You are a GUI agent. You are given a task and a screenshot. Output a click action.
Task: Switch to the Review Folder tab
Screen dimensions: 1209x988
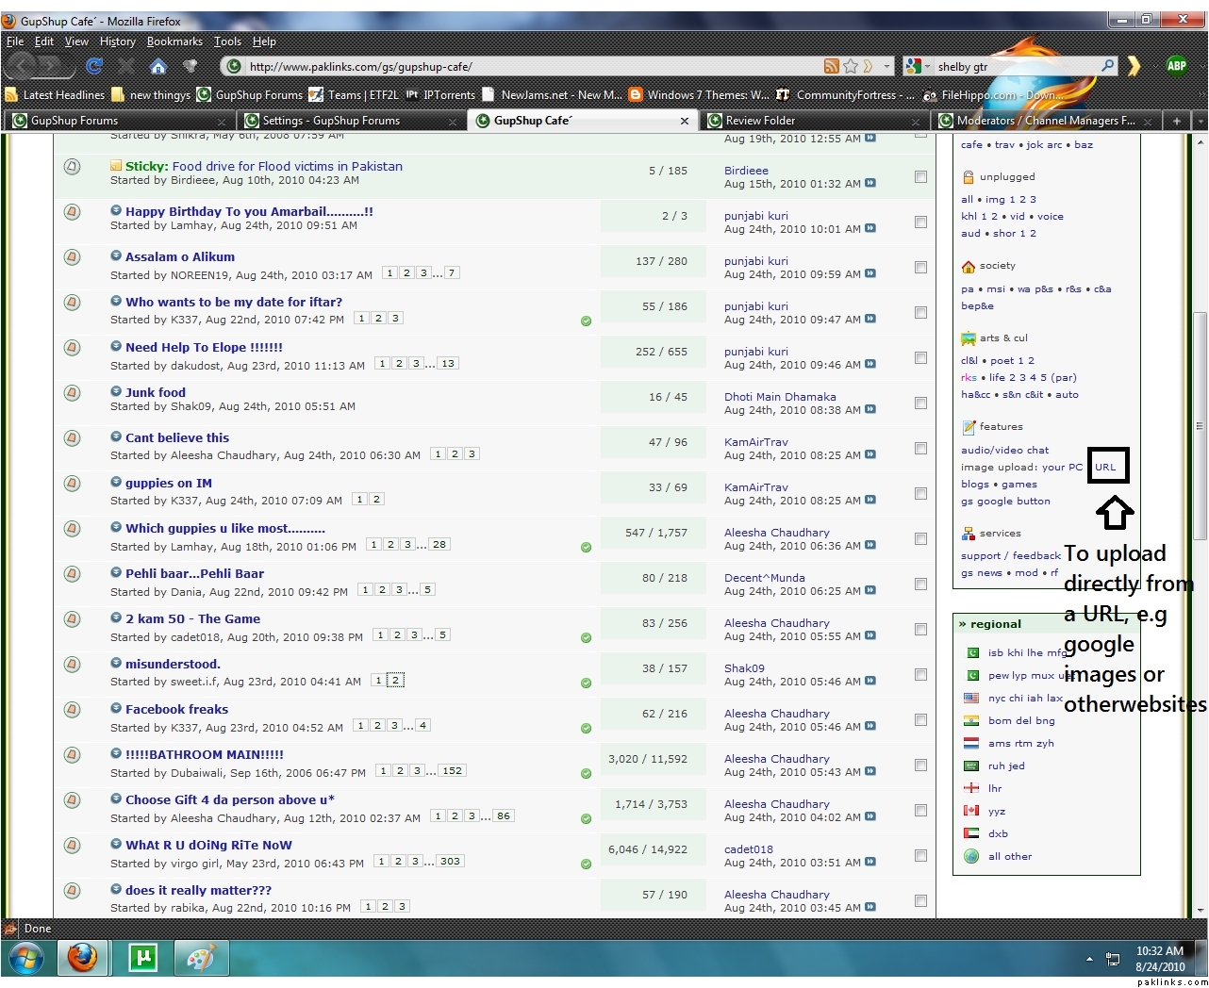(x=760, y=121)
